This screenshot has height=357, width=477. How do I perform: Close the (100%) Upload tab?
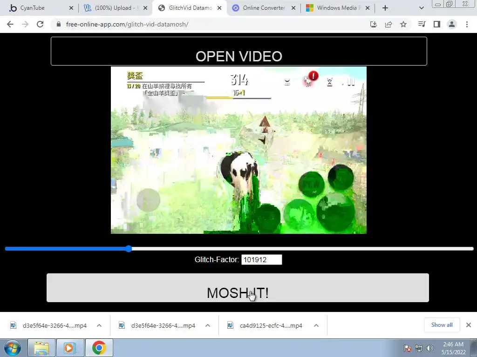pos(145,8)
